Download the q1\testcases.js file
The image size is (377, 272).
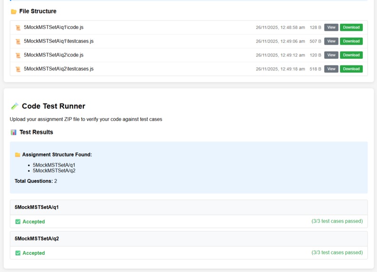click(351, 41)
